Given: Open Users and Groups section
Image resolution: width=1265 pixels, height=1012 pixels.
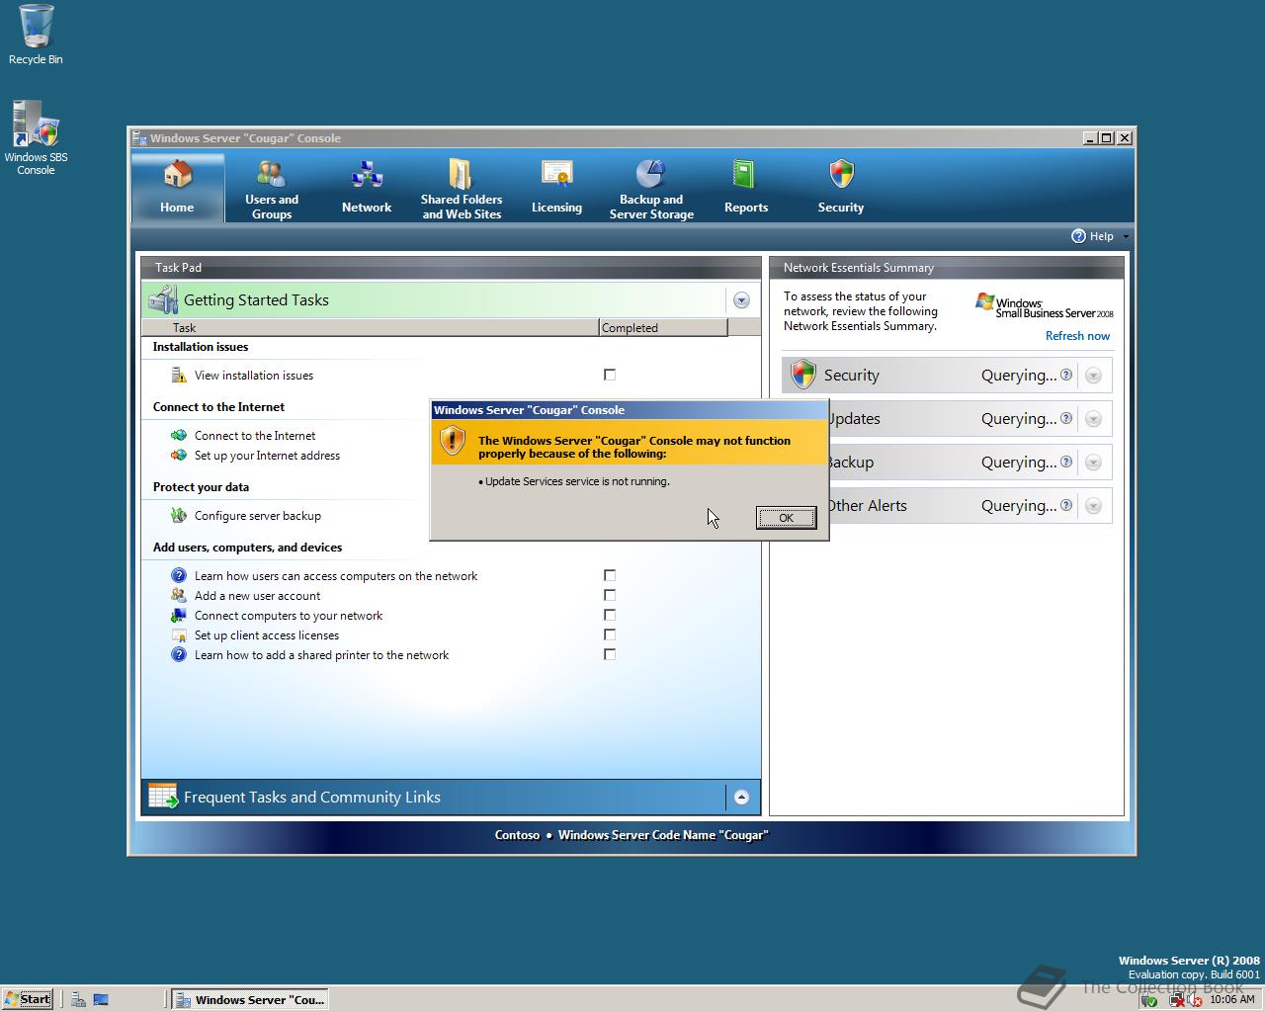Looking at the screenshot, I should point(272,189).
